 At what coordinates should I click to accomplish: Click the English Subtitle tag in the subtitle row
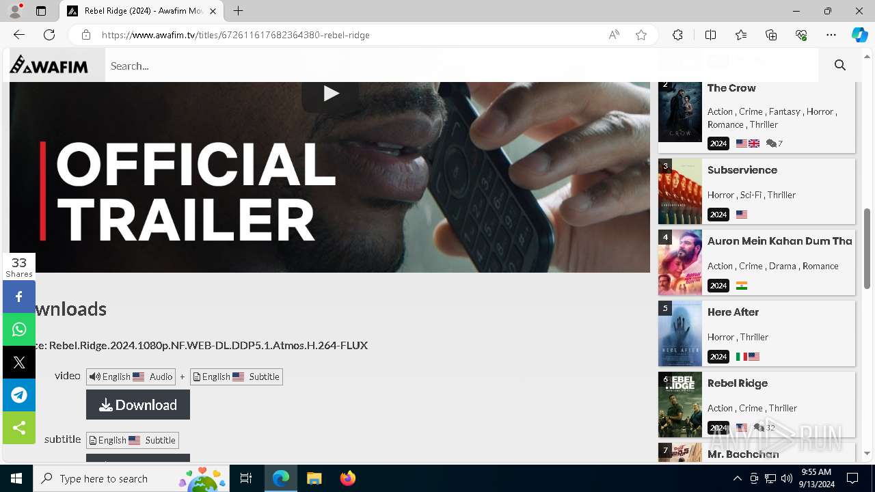(133, 440)
